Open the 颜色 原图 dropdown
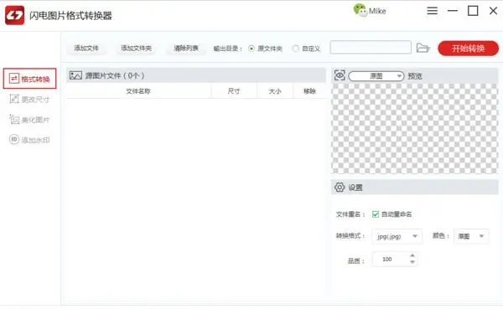The height and width of the screenshot is (309, 503). (471, 236)
